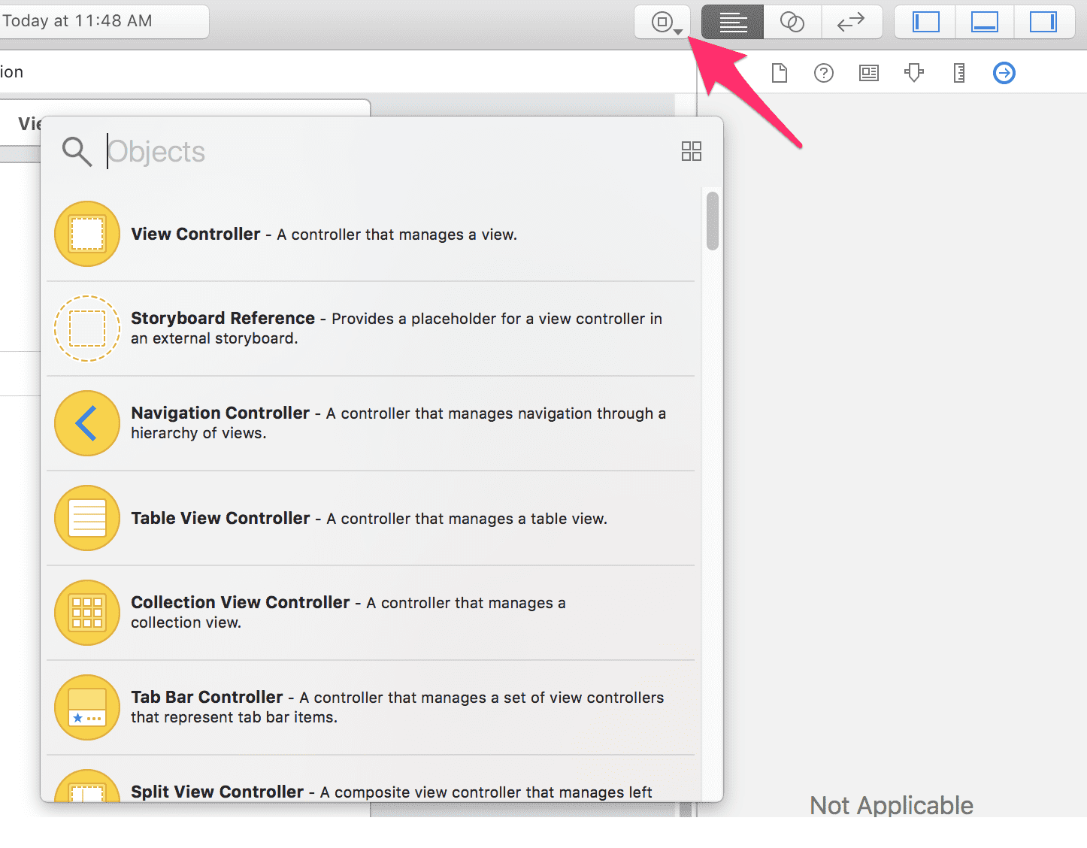Open the Attributes inspector

tap(914, 73)
